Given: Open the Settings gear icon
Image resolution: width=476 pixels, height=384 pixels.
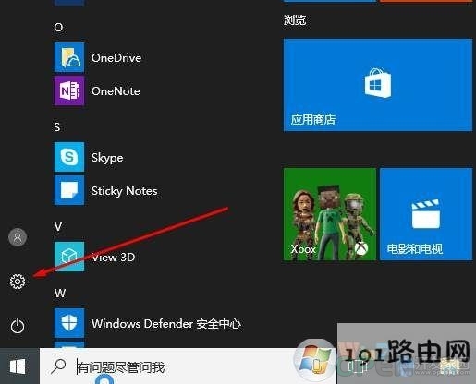Looking at the screenshot, I should 18,282.
